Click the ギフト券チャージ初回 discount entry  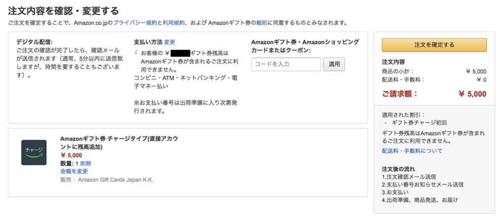[419, 123]
